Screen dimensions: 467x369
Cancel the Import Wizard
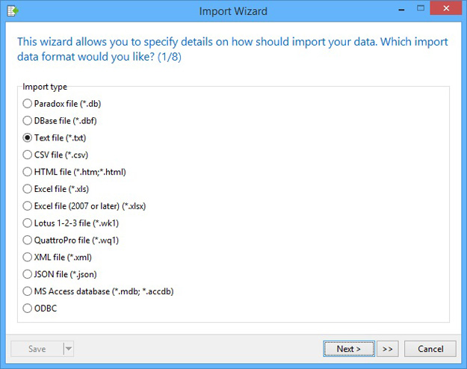click(x=430, y=349)
